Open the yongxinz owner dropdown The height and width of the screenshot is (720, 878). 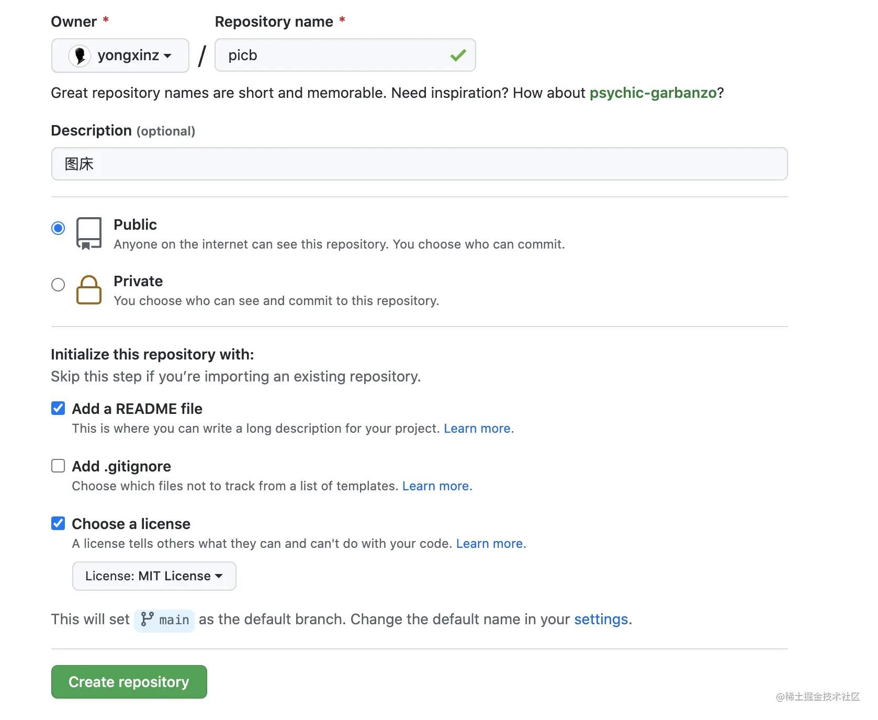pyautogui.click(x=120, y=55)
